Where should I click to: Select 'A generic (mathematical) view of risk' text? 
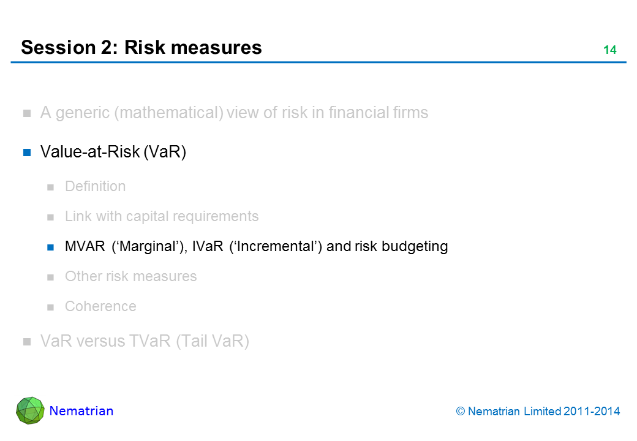(x=234, y=113)
